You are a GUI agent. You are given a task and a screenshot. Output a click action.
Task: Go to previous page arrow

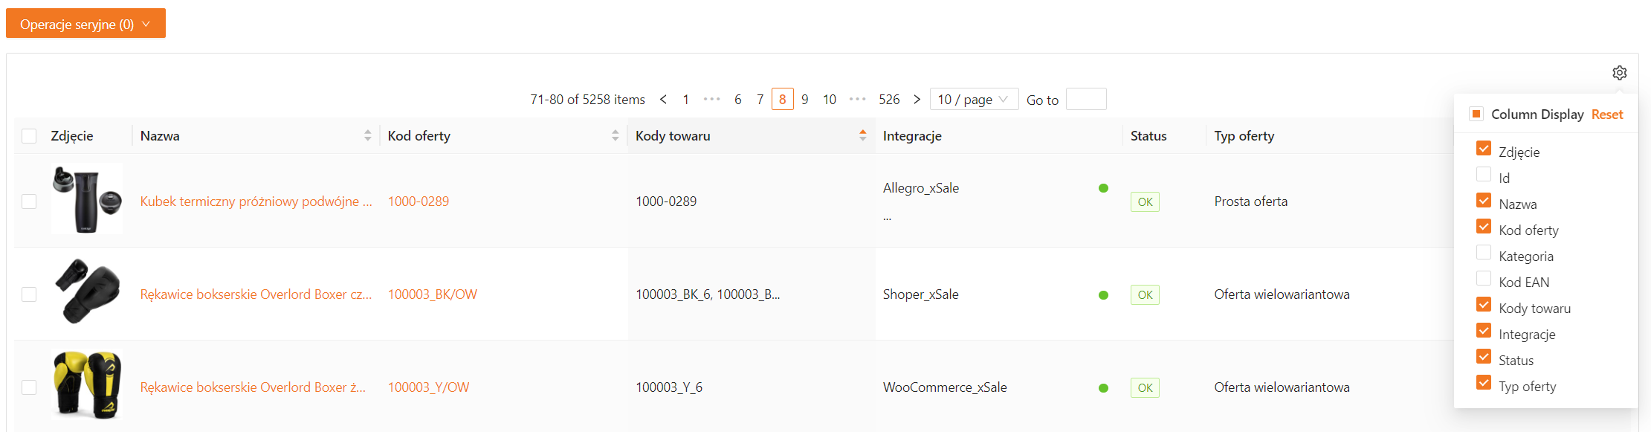(x=663, y=99)
